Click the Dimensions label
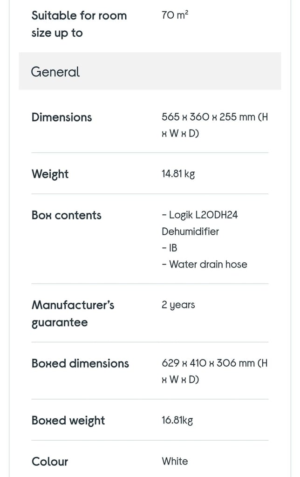The image size is (300, 477). [62, 117]
